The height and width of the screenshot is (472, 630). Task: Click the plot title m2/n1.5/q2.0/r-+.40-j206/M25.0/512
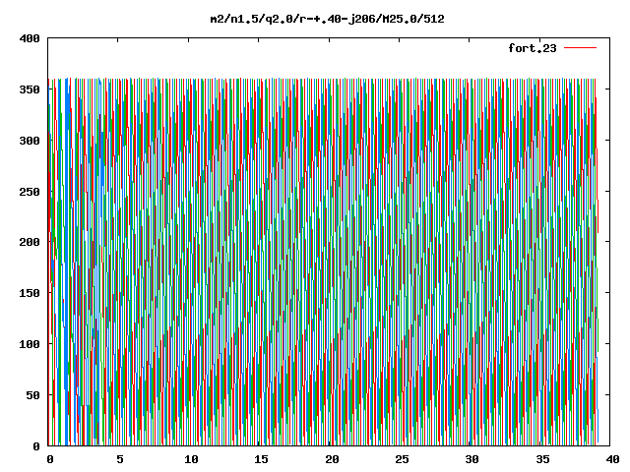(328, 19)
